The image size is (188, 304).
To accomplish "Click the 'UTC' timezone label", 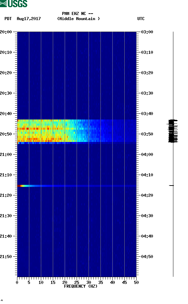I will coord(141,19).
